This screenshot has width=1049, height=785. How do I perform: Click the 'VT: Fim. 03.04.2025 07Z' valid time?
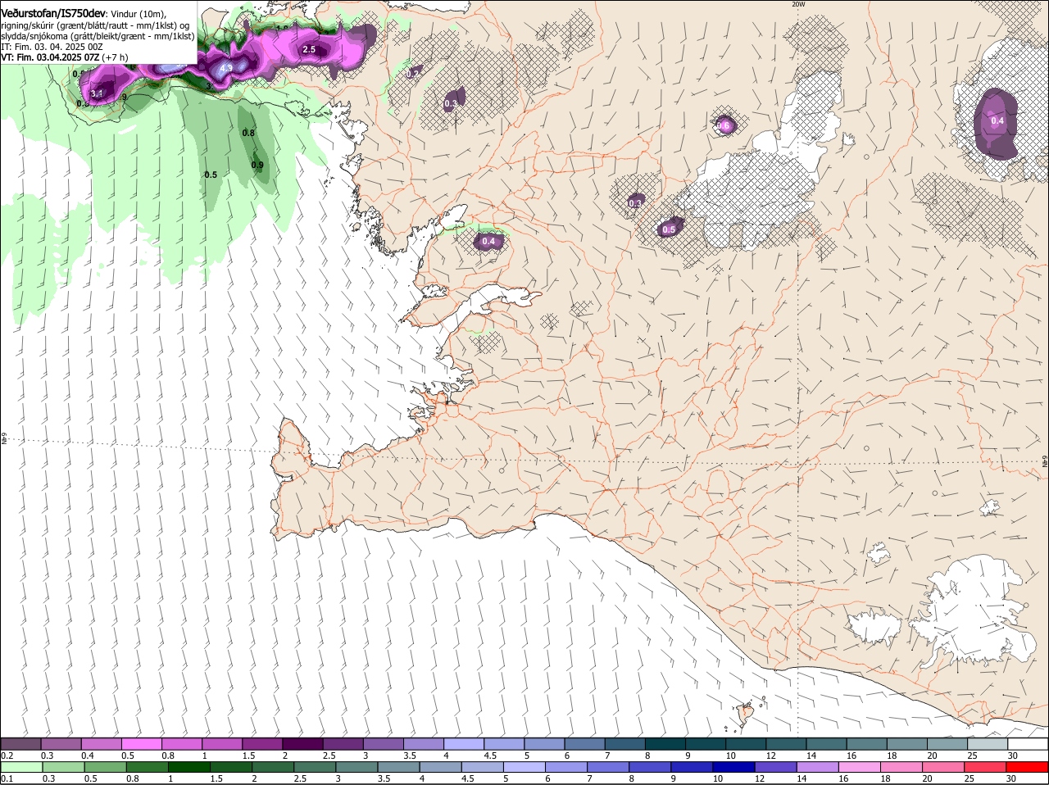click(50, 57)
